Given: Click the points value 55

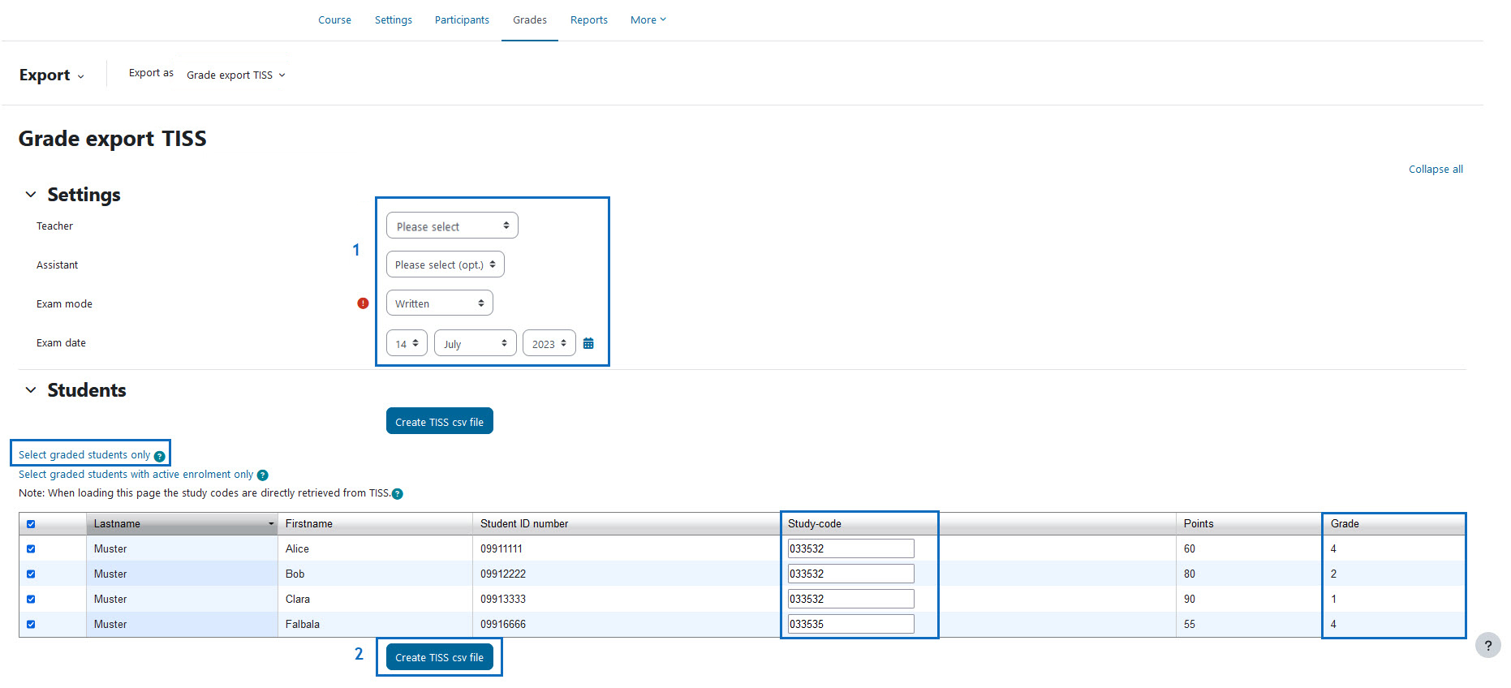Looking at the screenshot, I should coord(1190,625).
